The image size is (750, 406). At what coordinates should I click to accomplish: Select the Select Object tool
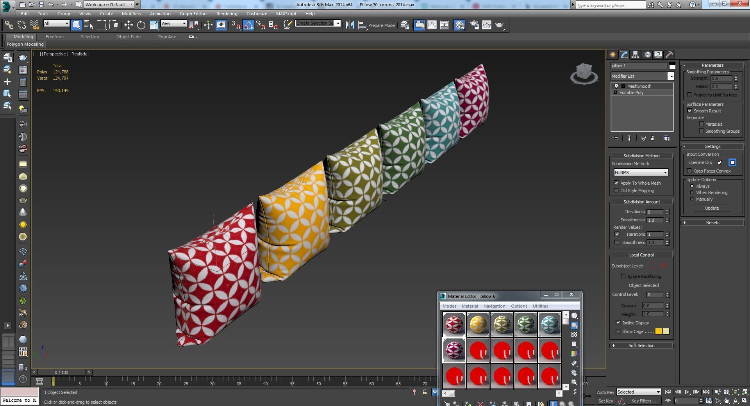point(76,25)
